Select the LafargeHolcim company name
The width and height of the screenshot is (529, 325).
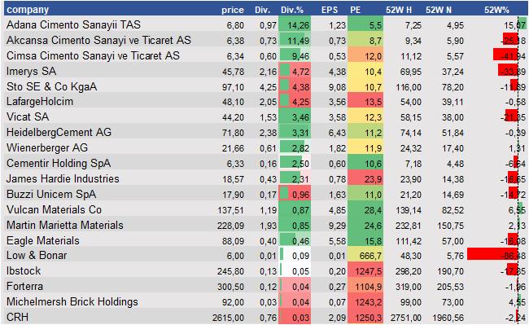(40, 102)
